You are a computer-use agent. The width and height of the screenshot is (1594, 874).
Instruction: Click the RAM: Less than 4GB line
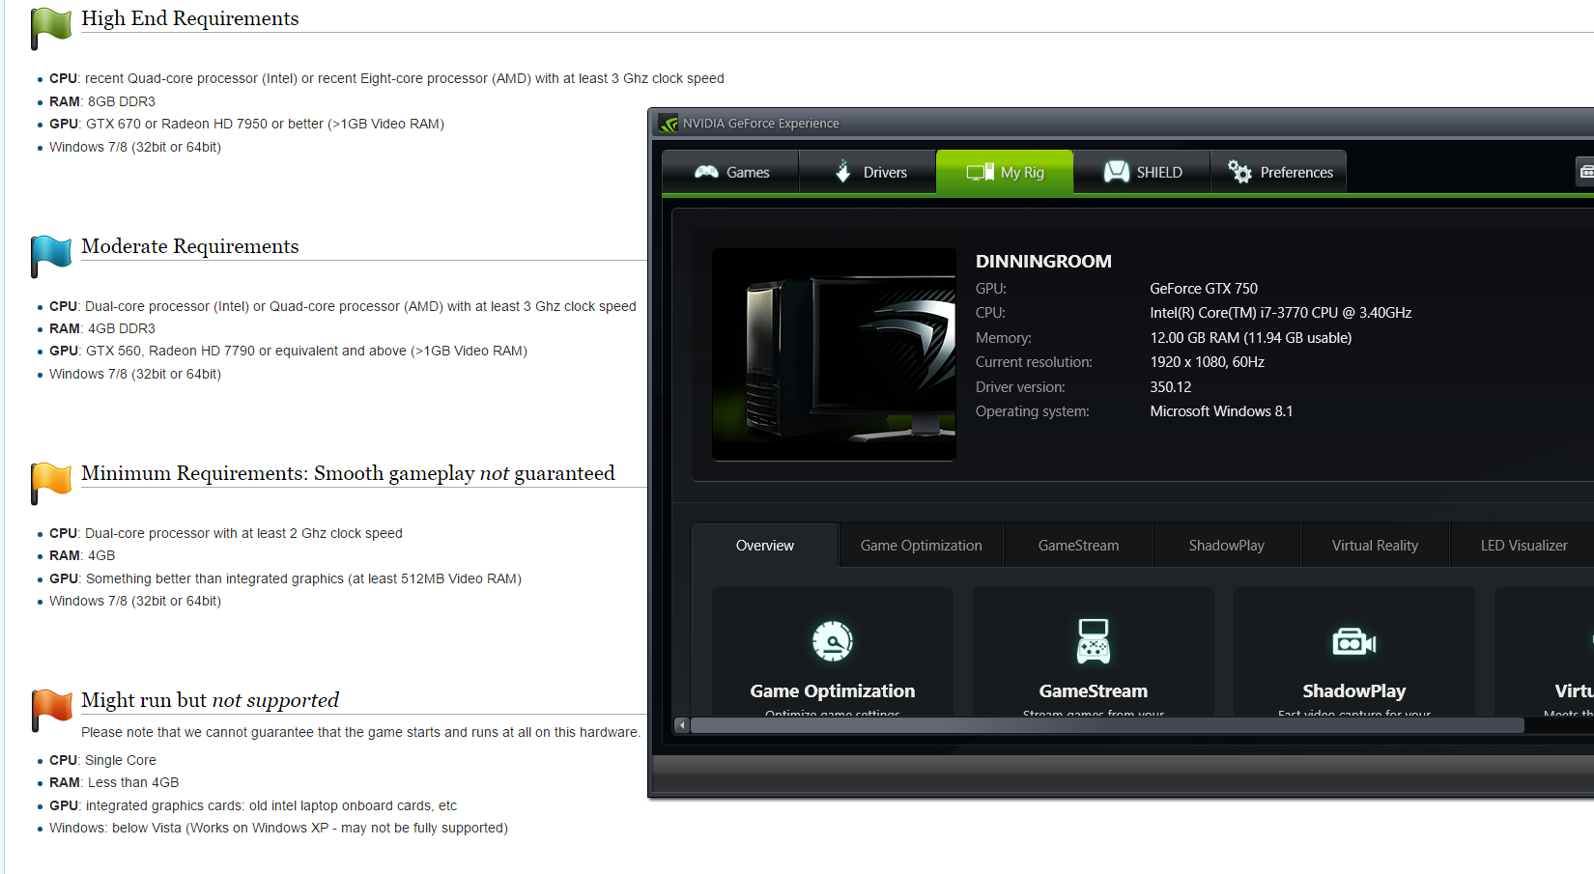[x=114, y=782]
